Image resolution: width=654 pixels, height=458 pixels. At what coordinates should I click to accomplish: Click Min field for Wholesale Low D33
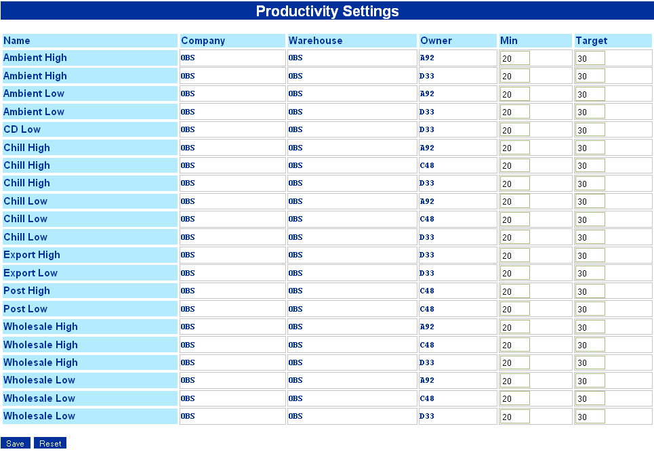tap(514, 417)
